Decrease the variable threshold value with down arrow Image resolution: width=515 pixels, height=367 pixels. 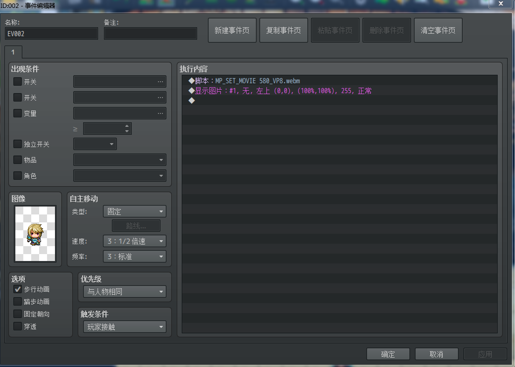coord(127,131)
